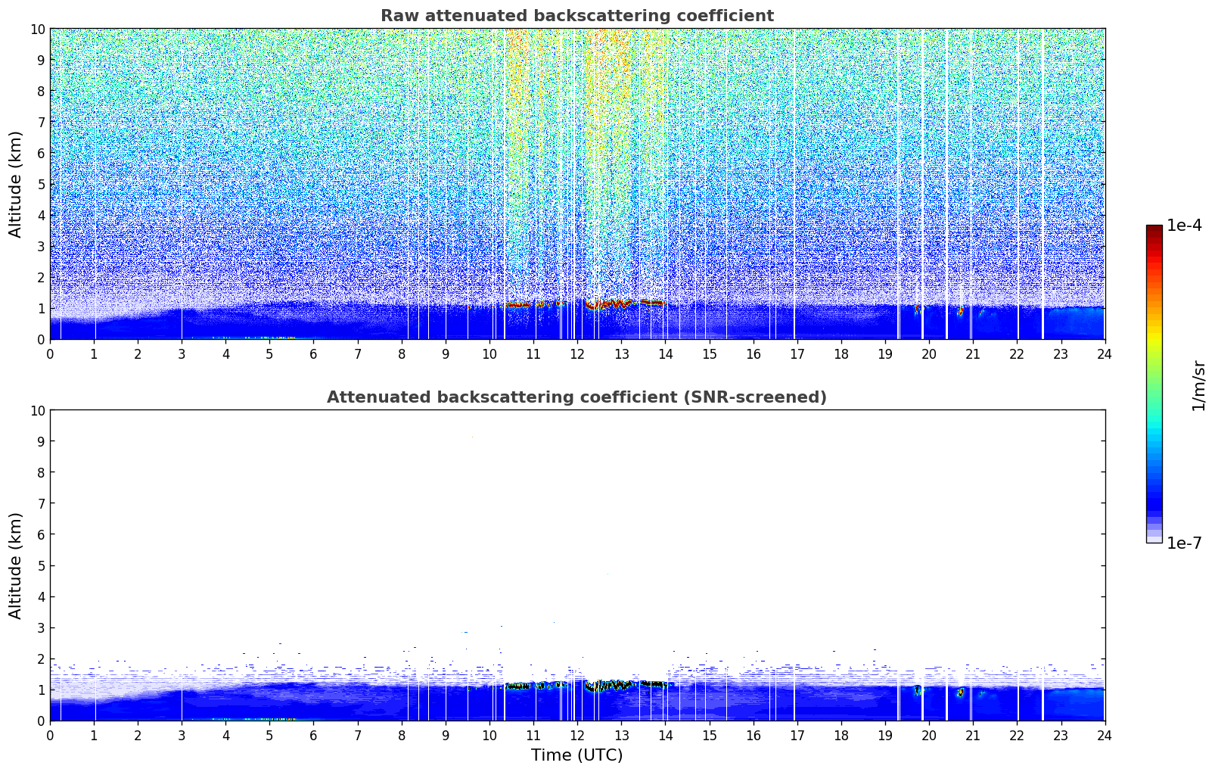Image resolution: width=1215 pixels, height=772 pixels.
Task: Click time tick '24' under the Raw plot
Action: (x=1105, y=353)
